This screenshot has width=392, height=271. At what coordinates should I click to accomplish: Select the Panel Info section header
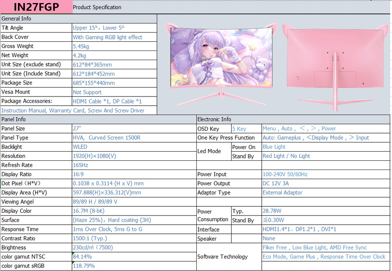15,119
